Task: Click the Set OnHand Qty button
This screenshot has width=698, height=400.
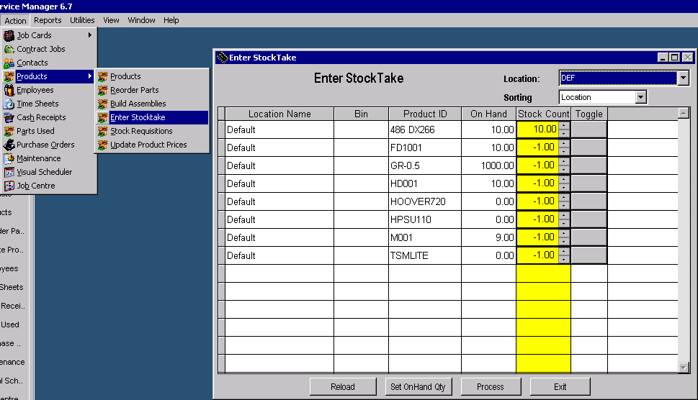Action: click(x=418, y=386)
